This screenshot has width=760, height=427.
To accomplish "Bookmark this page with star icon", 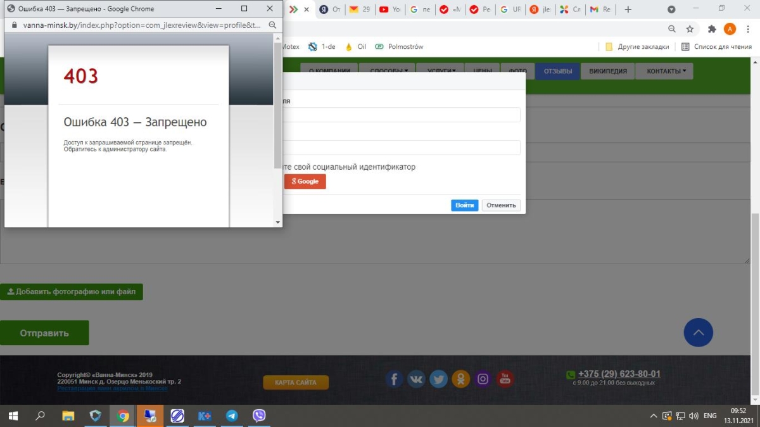I will [690, 29].
